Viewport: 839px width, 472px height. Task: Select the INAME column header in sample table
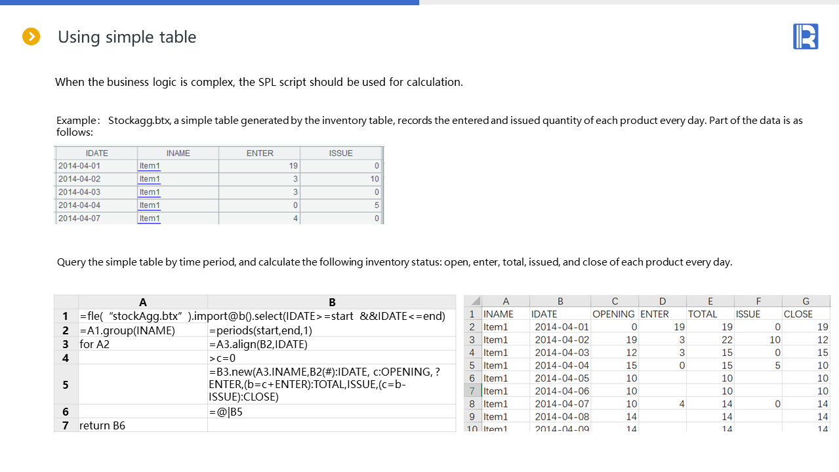tap(178, 153)
